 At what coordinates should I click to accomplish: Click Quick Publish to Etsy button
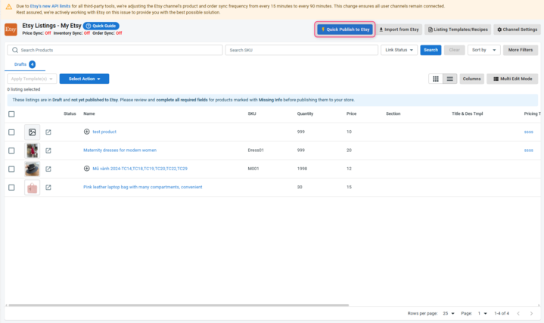click(345, 30)
